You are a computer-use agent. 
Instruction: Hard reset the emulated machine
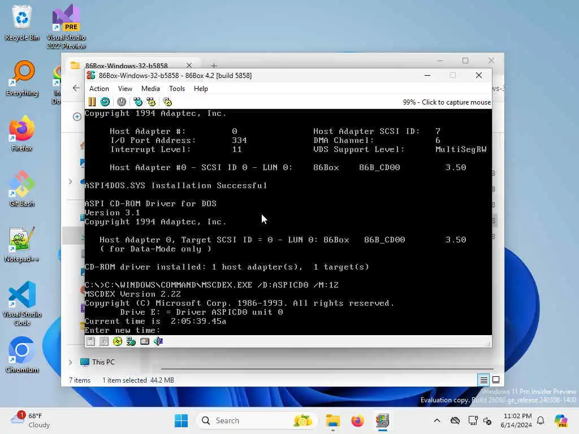(x=105, y=102)
